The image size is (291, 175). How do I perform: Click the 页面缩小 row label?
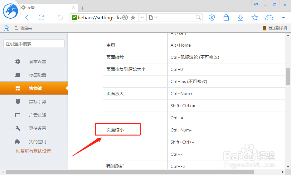pyautogui.click(x=115, y=130)
